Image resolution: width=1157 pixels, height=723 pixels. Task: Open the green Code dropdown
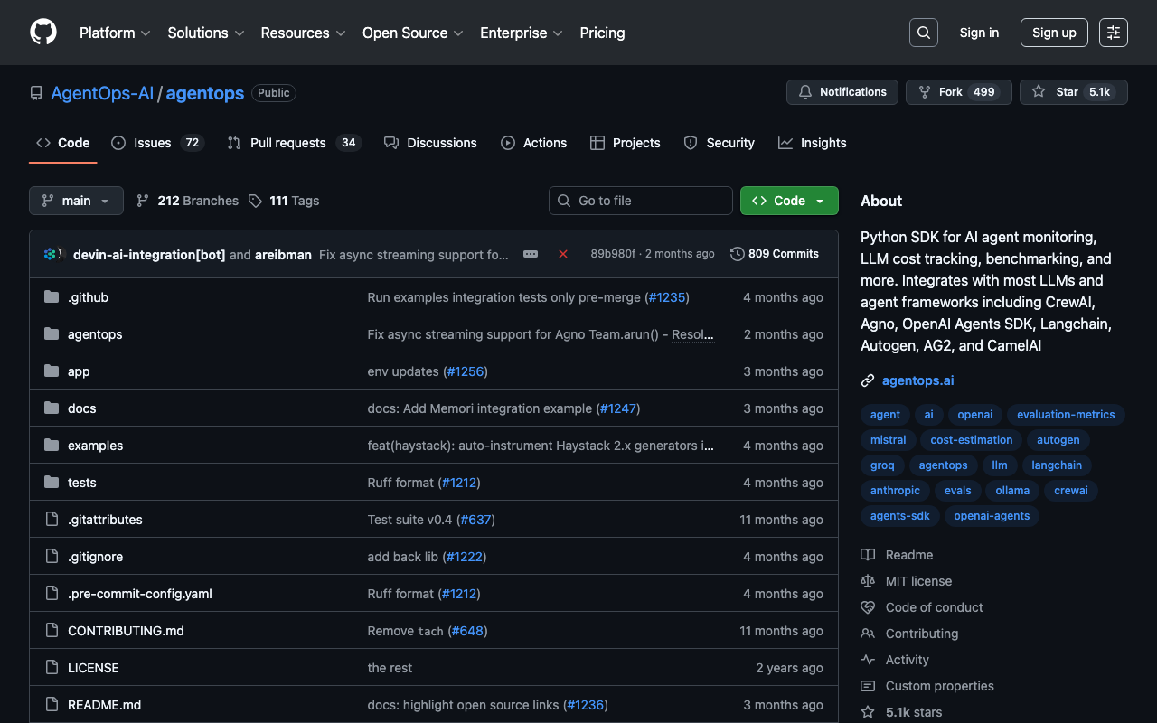788,201
